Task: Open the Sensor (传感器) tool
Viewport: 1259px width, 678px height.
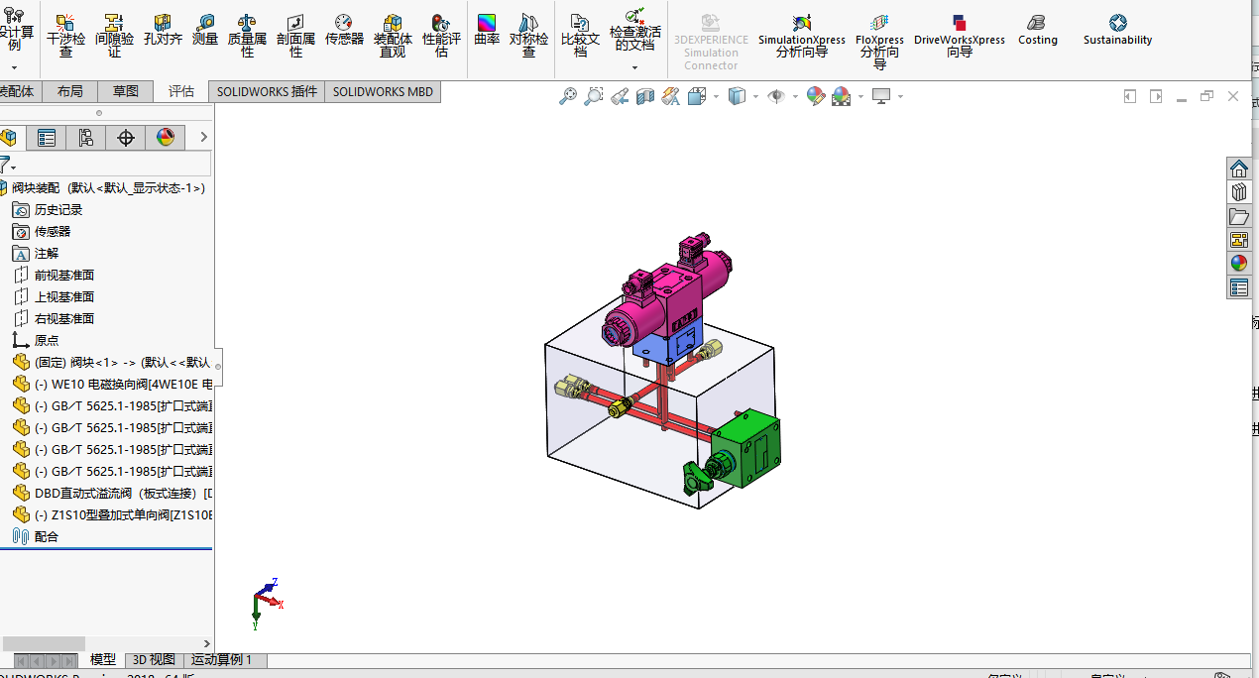Action: [344, 32]
